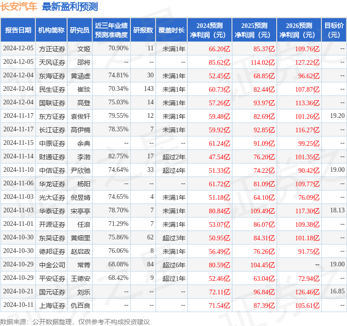Screen dimensions: 347x326
Task: Click the 机构简称 column header
Action: click(51, 30)
